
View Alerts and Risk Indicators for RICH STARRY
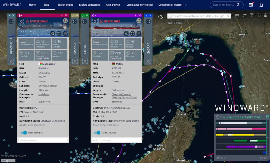coord(116,43)
